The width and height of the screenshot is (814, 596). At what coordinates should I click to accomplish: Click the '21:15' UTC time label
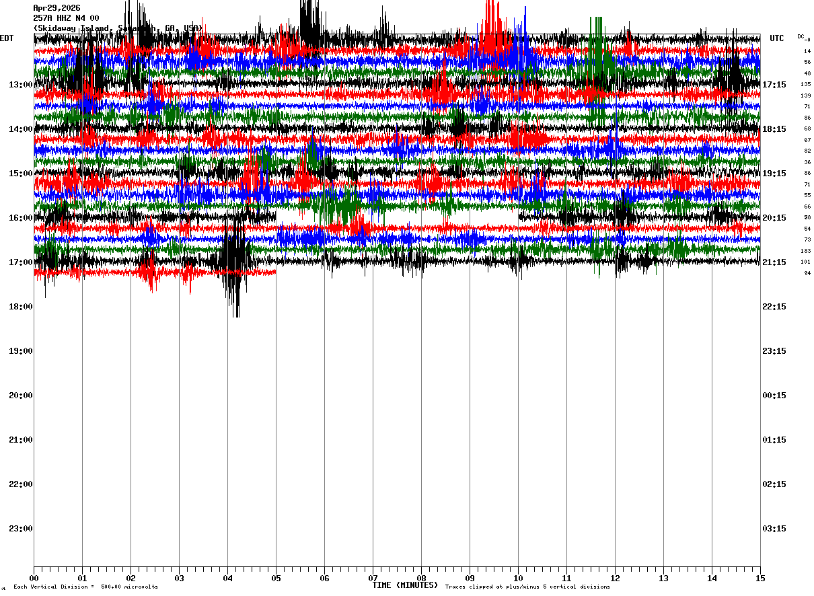[x=774, y=262]
